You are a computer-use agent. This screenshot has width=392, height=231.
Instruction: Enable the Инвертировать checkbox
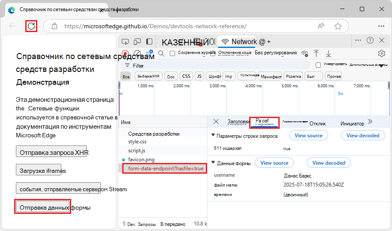[x=318, y=65]
